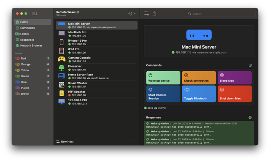This screenshot has width=270, height=161.
Task: Click the HiFi Speaker yellow icon
Action: (62, 93)
